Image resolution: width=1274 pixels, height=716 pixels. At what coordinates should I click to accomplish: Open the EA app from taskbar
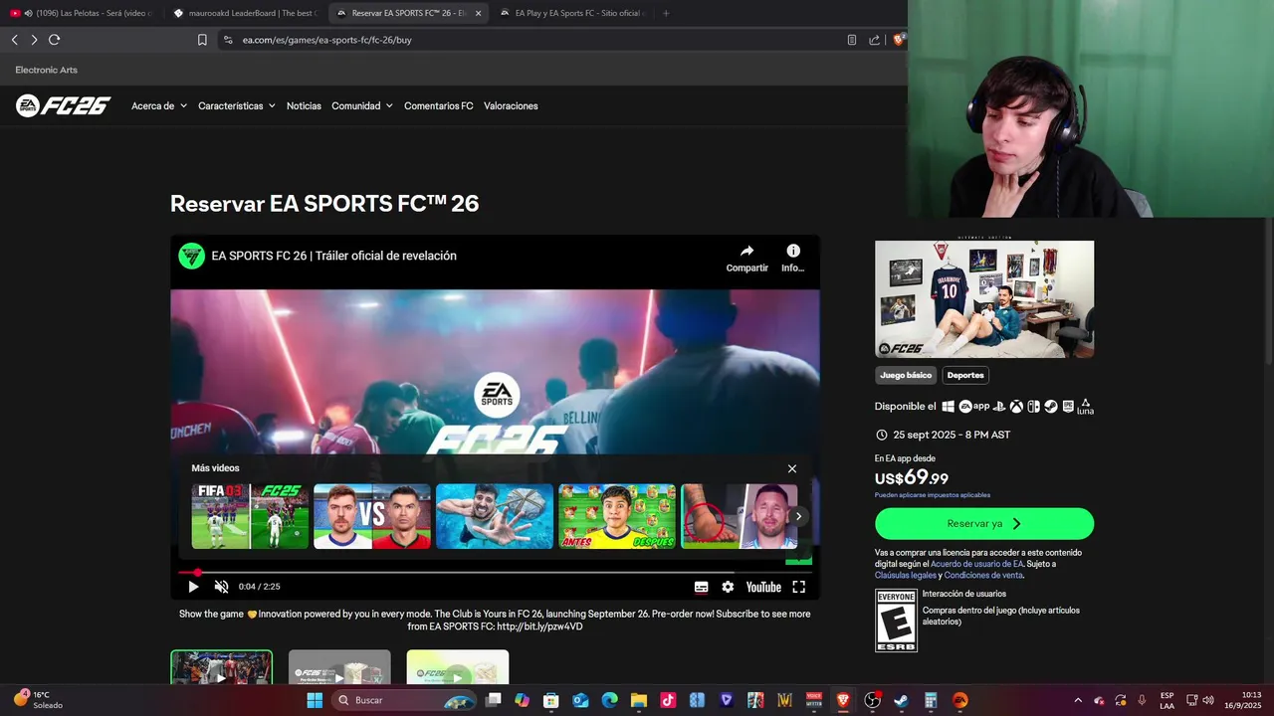(x=959, y=700)
